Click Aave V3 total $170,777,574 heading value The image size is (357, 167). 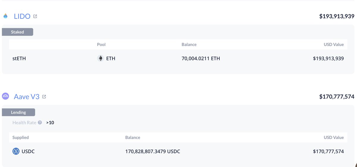(337, 97)
